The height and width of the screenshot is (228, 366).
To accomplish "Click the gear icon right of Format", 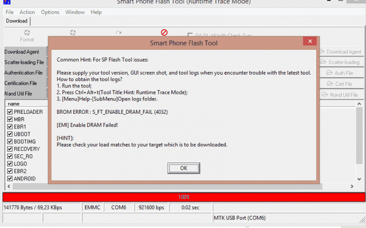I will [x=73, y=33].
